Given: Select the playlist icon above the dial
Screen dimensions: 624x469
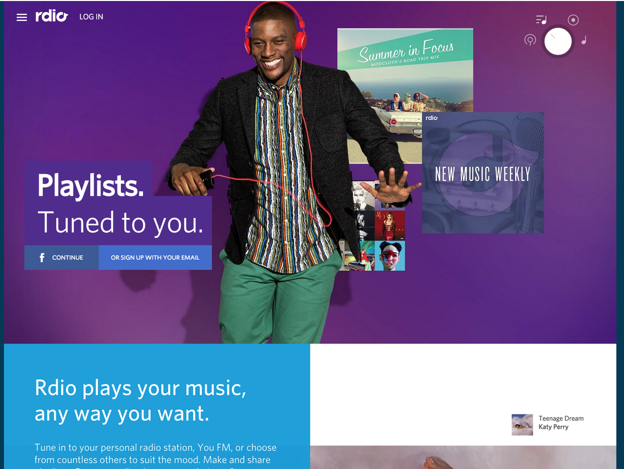Looking at the screenshot, I should point(541,20).
